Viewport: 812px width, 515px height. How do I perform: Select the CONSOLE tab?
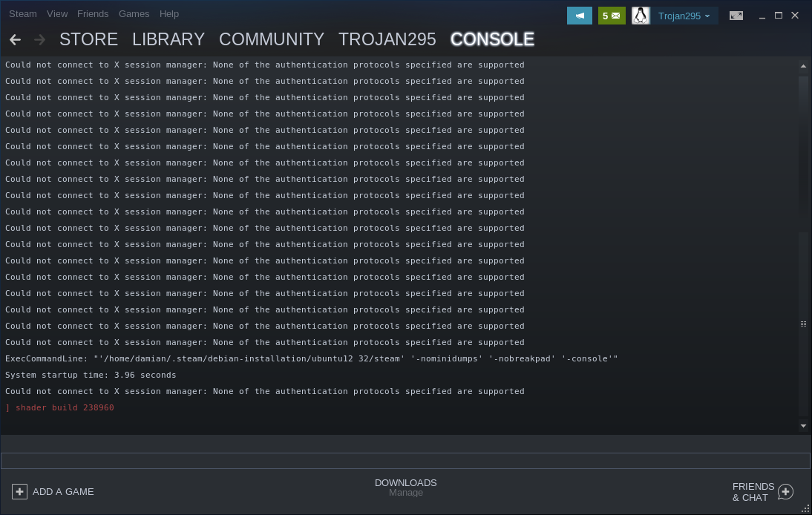point(492,39)
